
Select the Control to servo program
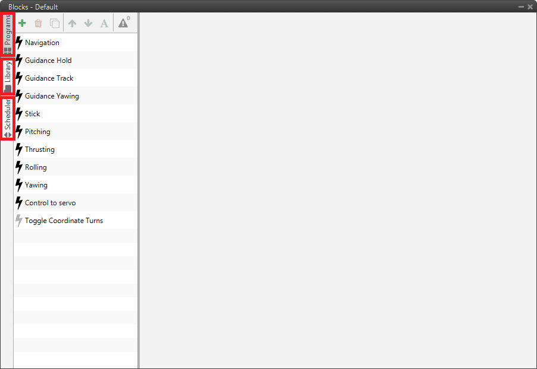click(76, 203)
